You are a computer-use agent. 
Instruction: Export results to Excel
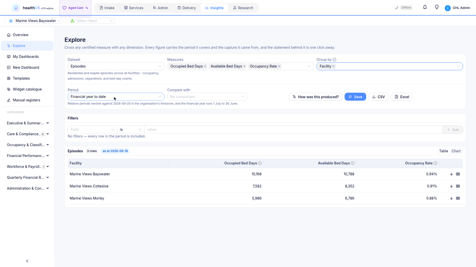[402, 97]
